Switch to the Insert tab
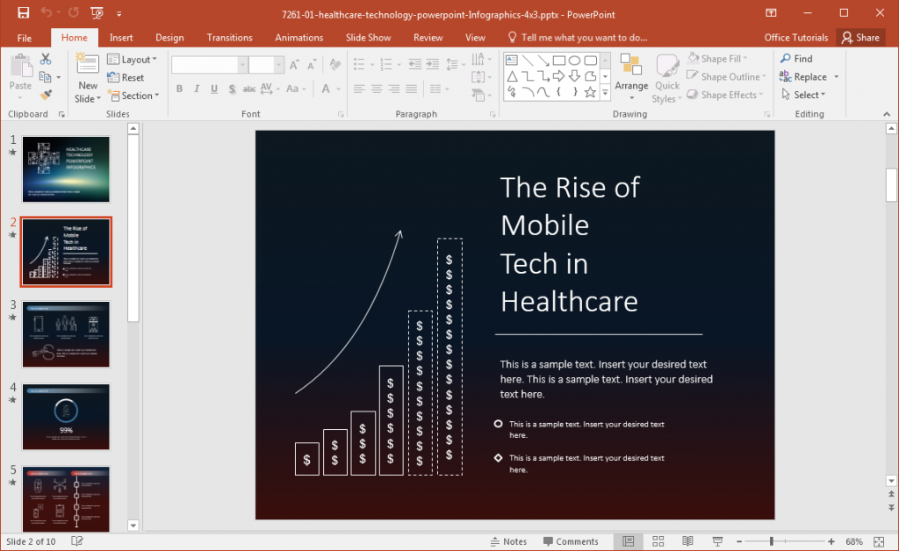Screen dimensions: 899x551 120,37
